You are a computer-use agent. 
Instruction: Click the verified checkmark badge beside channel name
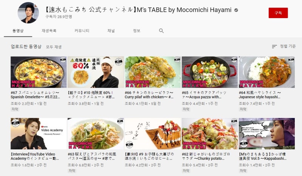236,10
